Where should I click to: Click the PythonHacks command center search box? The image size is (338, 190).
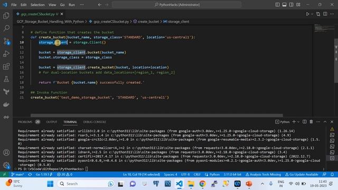[x=176, y=5]
